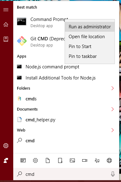
Task: Click the Node.js command prompt icon
Action: [x=19, y=67]
